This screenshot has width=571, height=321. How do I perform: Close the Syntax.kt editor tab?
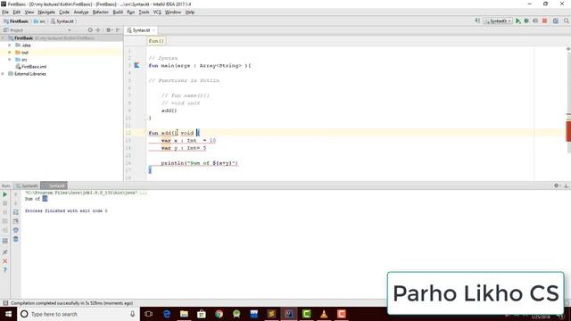pyautogui.click(x=154, y=30)
